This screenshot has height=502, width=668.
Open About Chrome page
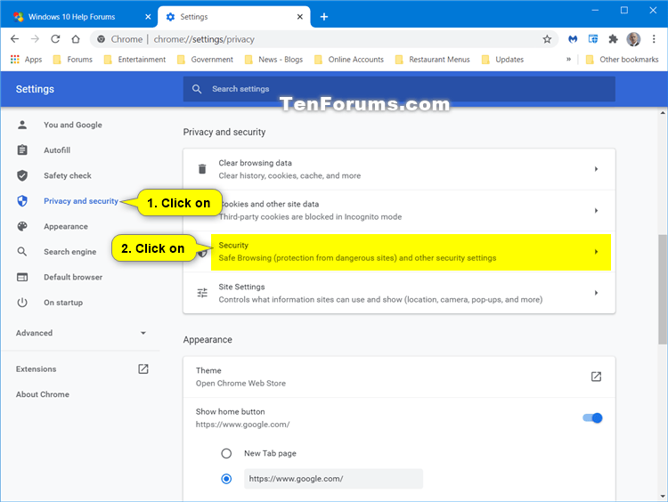click(x=43, y=394)
